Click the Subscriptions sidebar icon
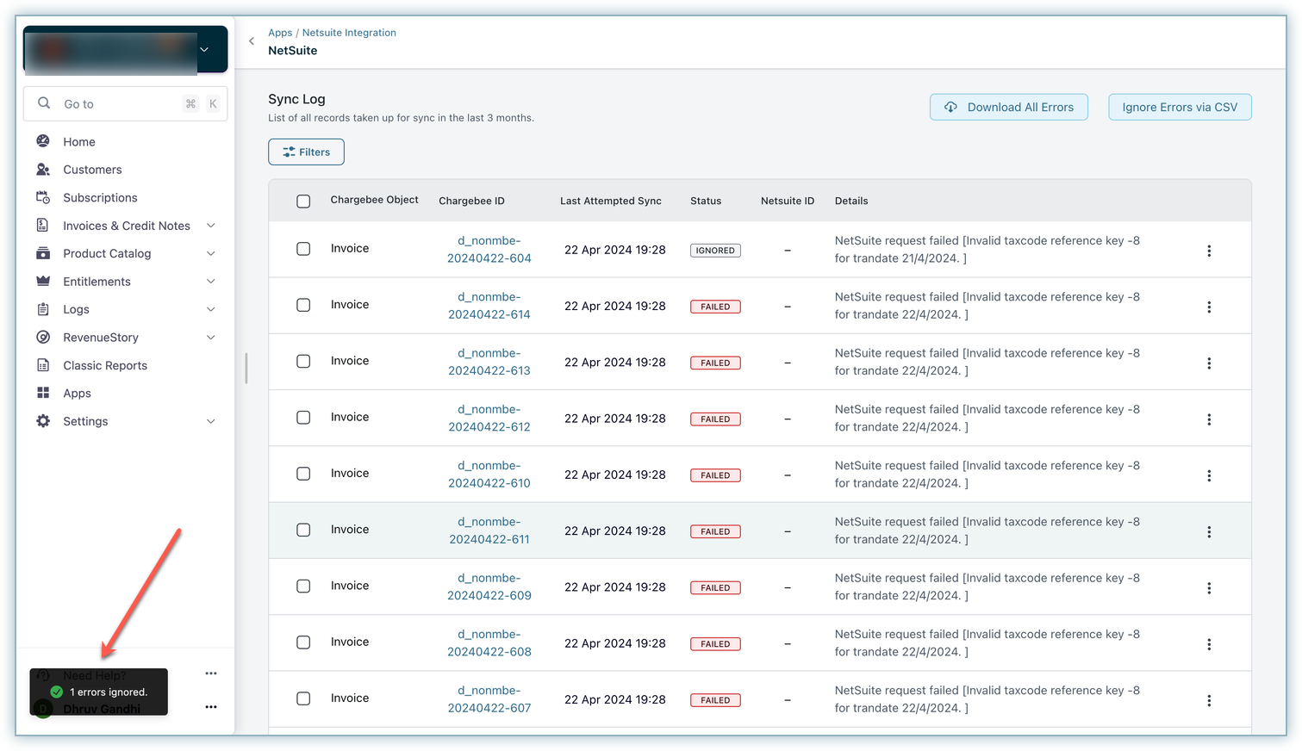The width and height of the screenshot is (1302, 751). pyautogui.click(x=43, y=197)
